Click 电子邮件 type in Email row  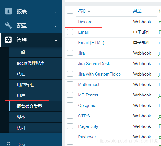[141, 32]
